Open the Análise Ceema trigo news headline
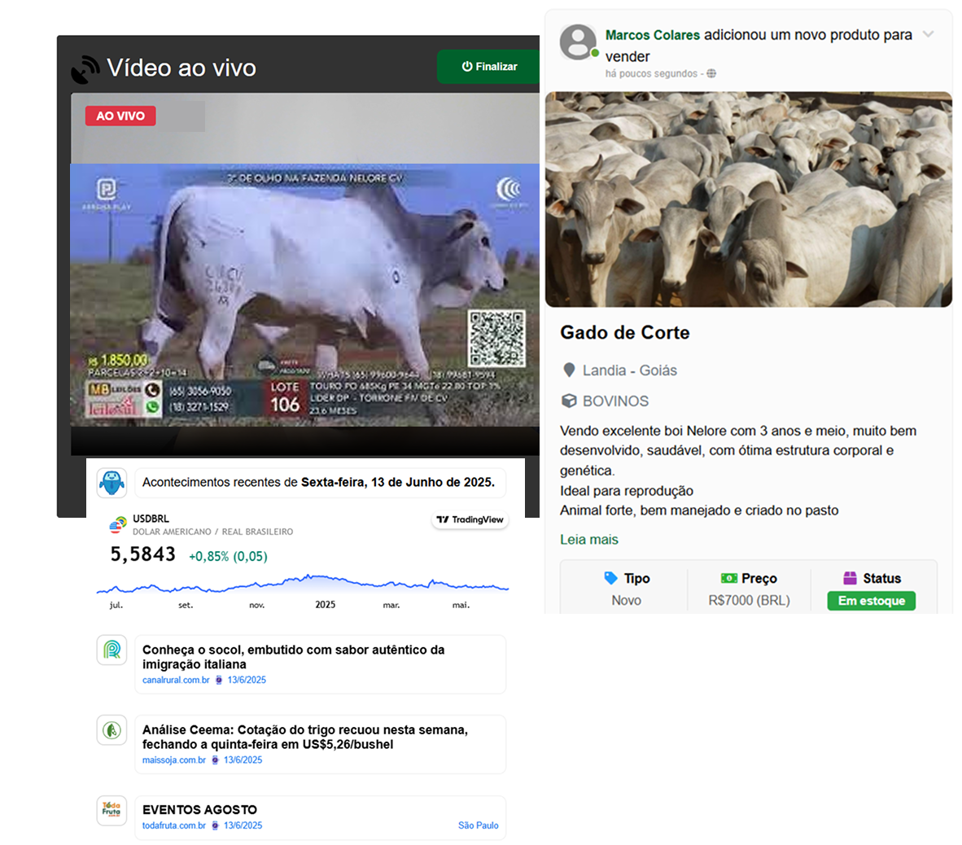Image resolution: width=962 pixels, height=845 pixels. (x=304, y=737)
